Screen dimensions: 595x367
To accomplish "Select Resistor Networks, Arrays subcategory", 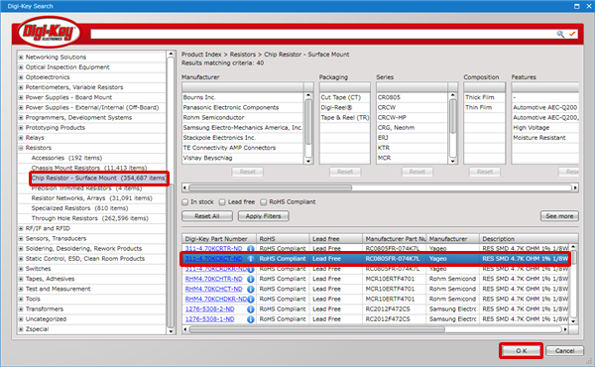I will click(x=91, y=198).
